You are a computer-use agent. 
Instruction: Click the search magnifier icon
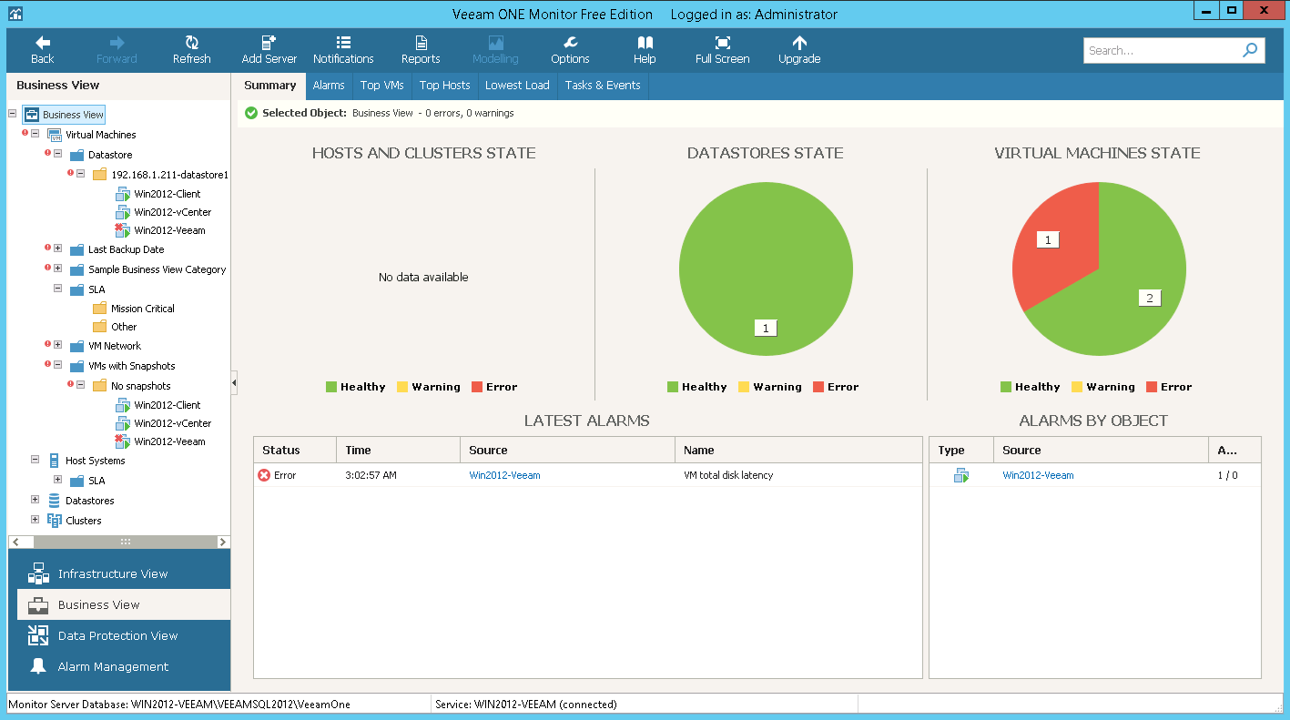click(1250, 50)
